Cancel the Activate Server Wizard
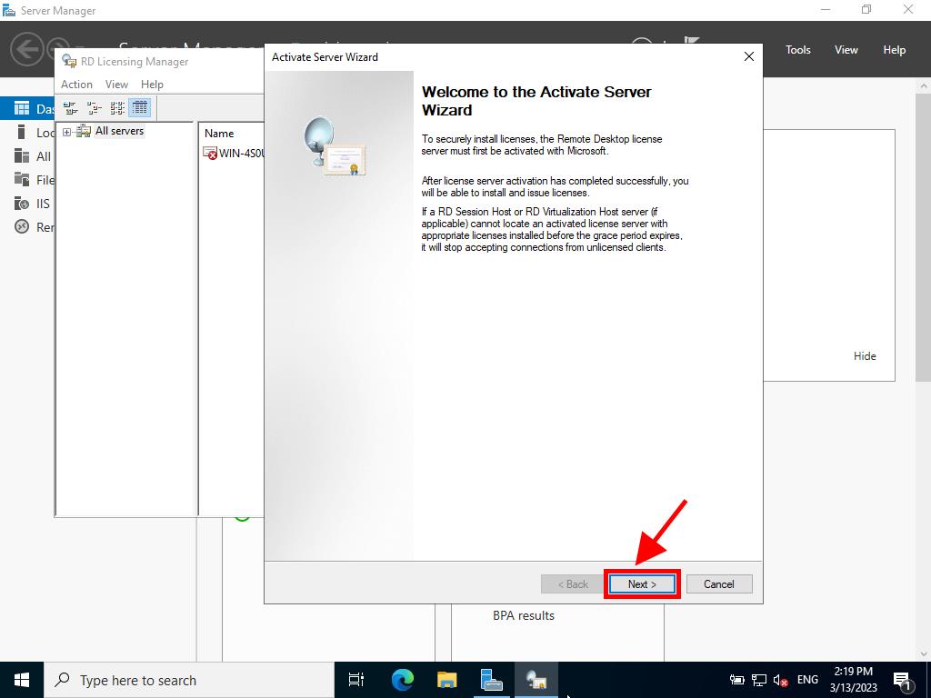 (718, 584)
